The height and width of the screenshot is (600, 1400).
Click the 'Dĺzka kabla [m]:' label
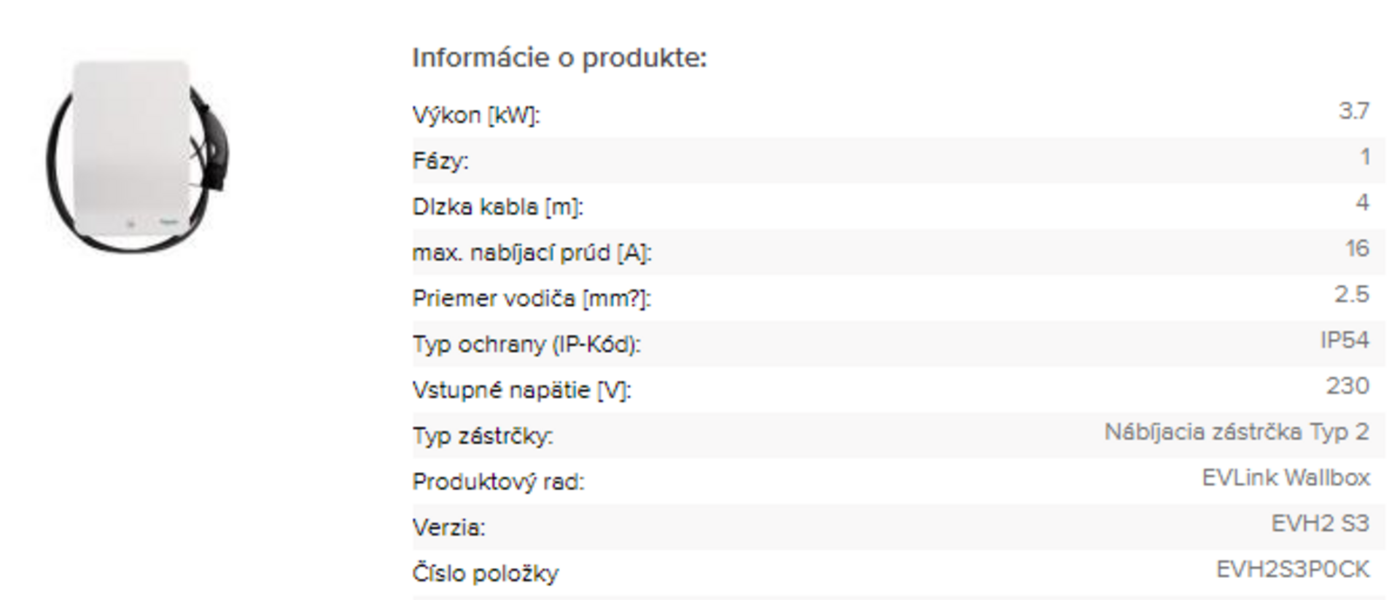pyautogui.click(x=498, y=207)
